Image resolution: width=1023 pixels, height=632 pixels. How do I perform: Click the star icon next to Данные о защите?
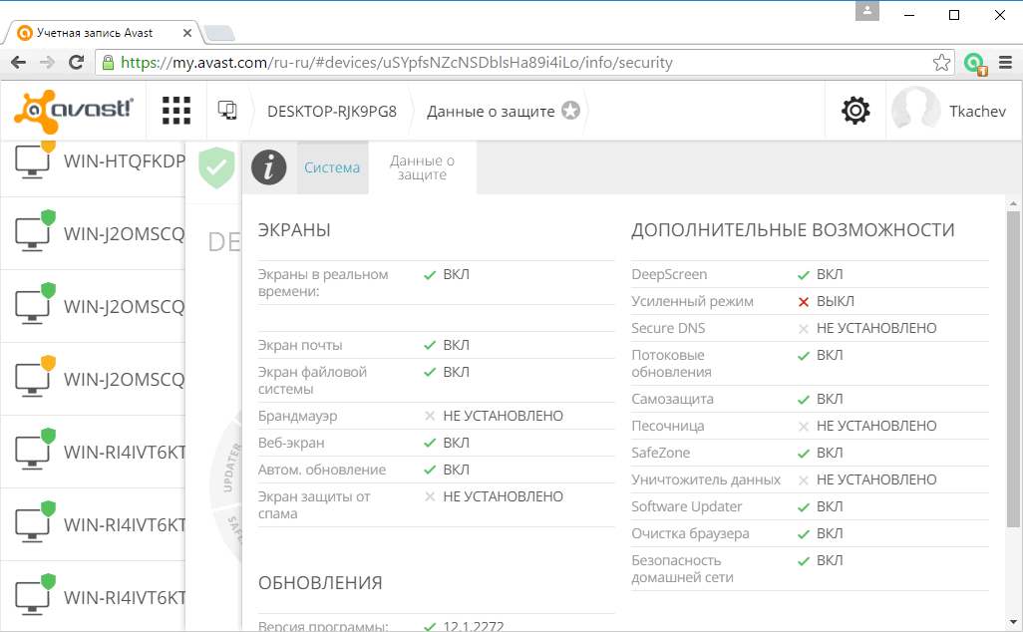[x=569, y=112]
